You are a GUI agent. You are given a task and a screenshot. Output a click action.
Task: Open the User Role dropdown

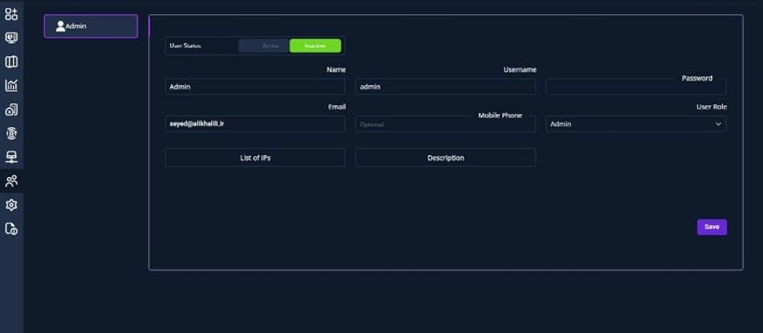(636, 124)
